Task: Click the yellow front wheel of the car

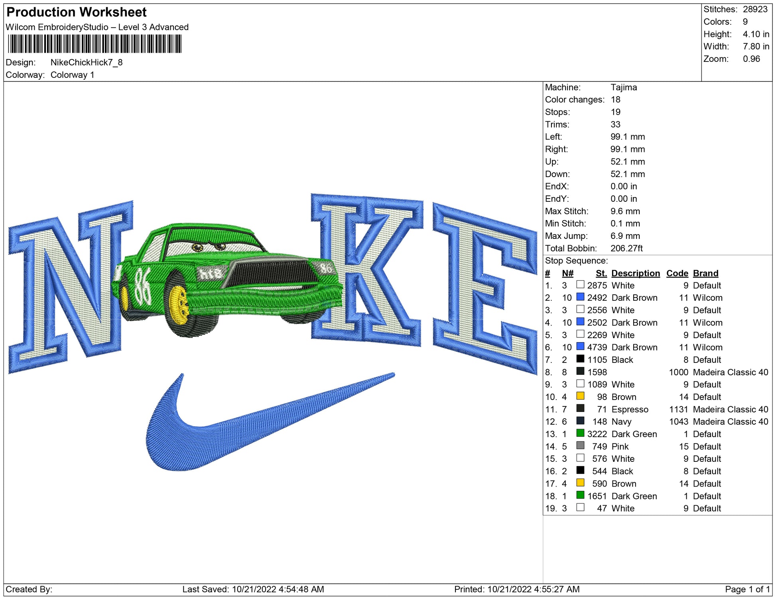Action: [x=179, y=305]
